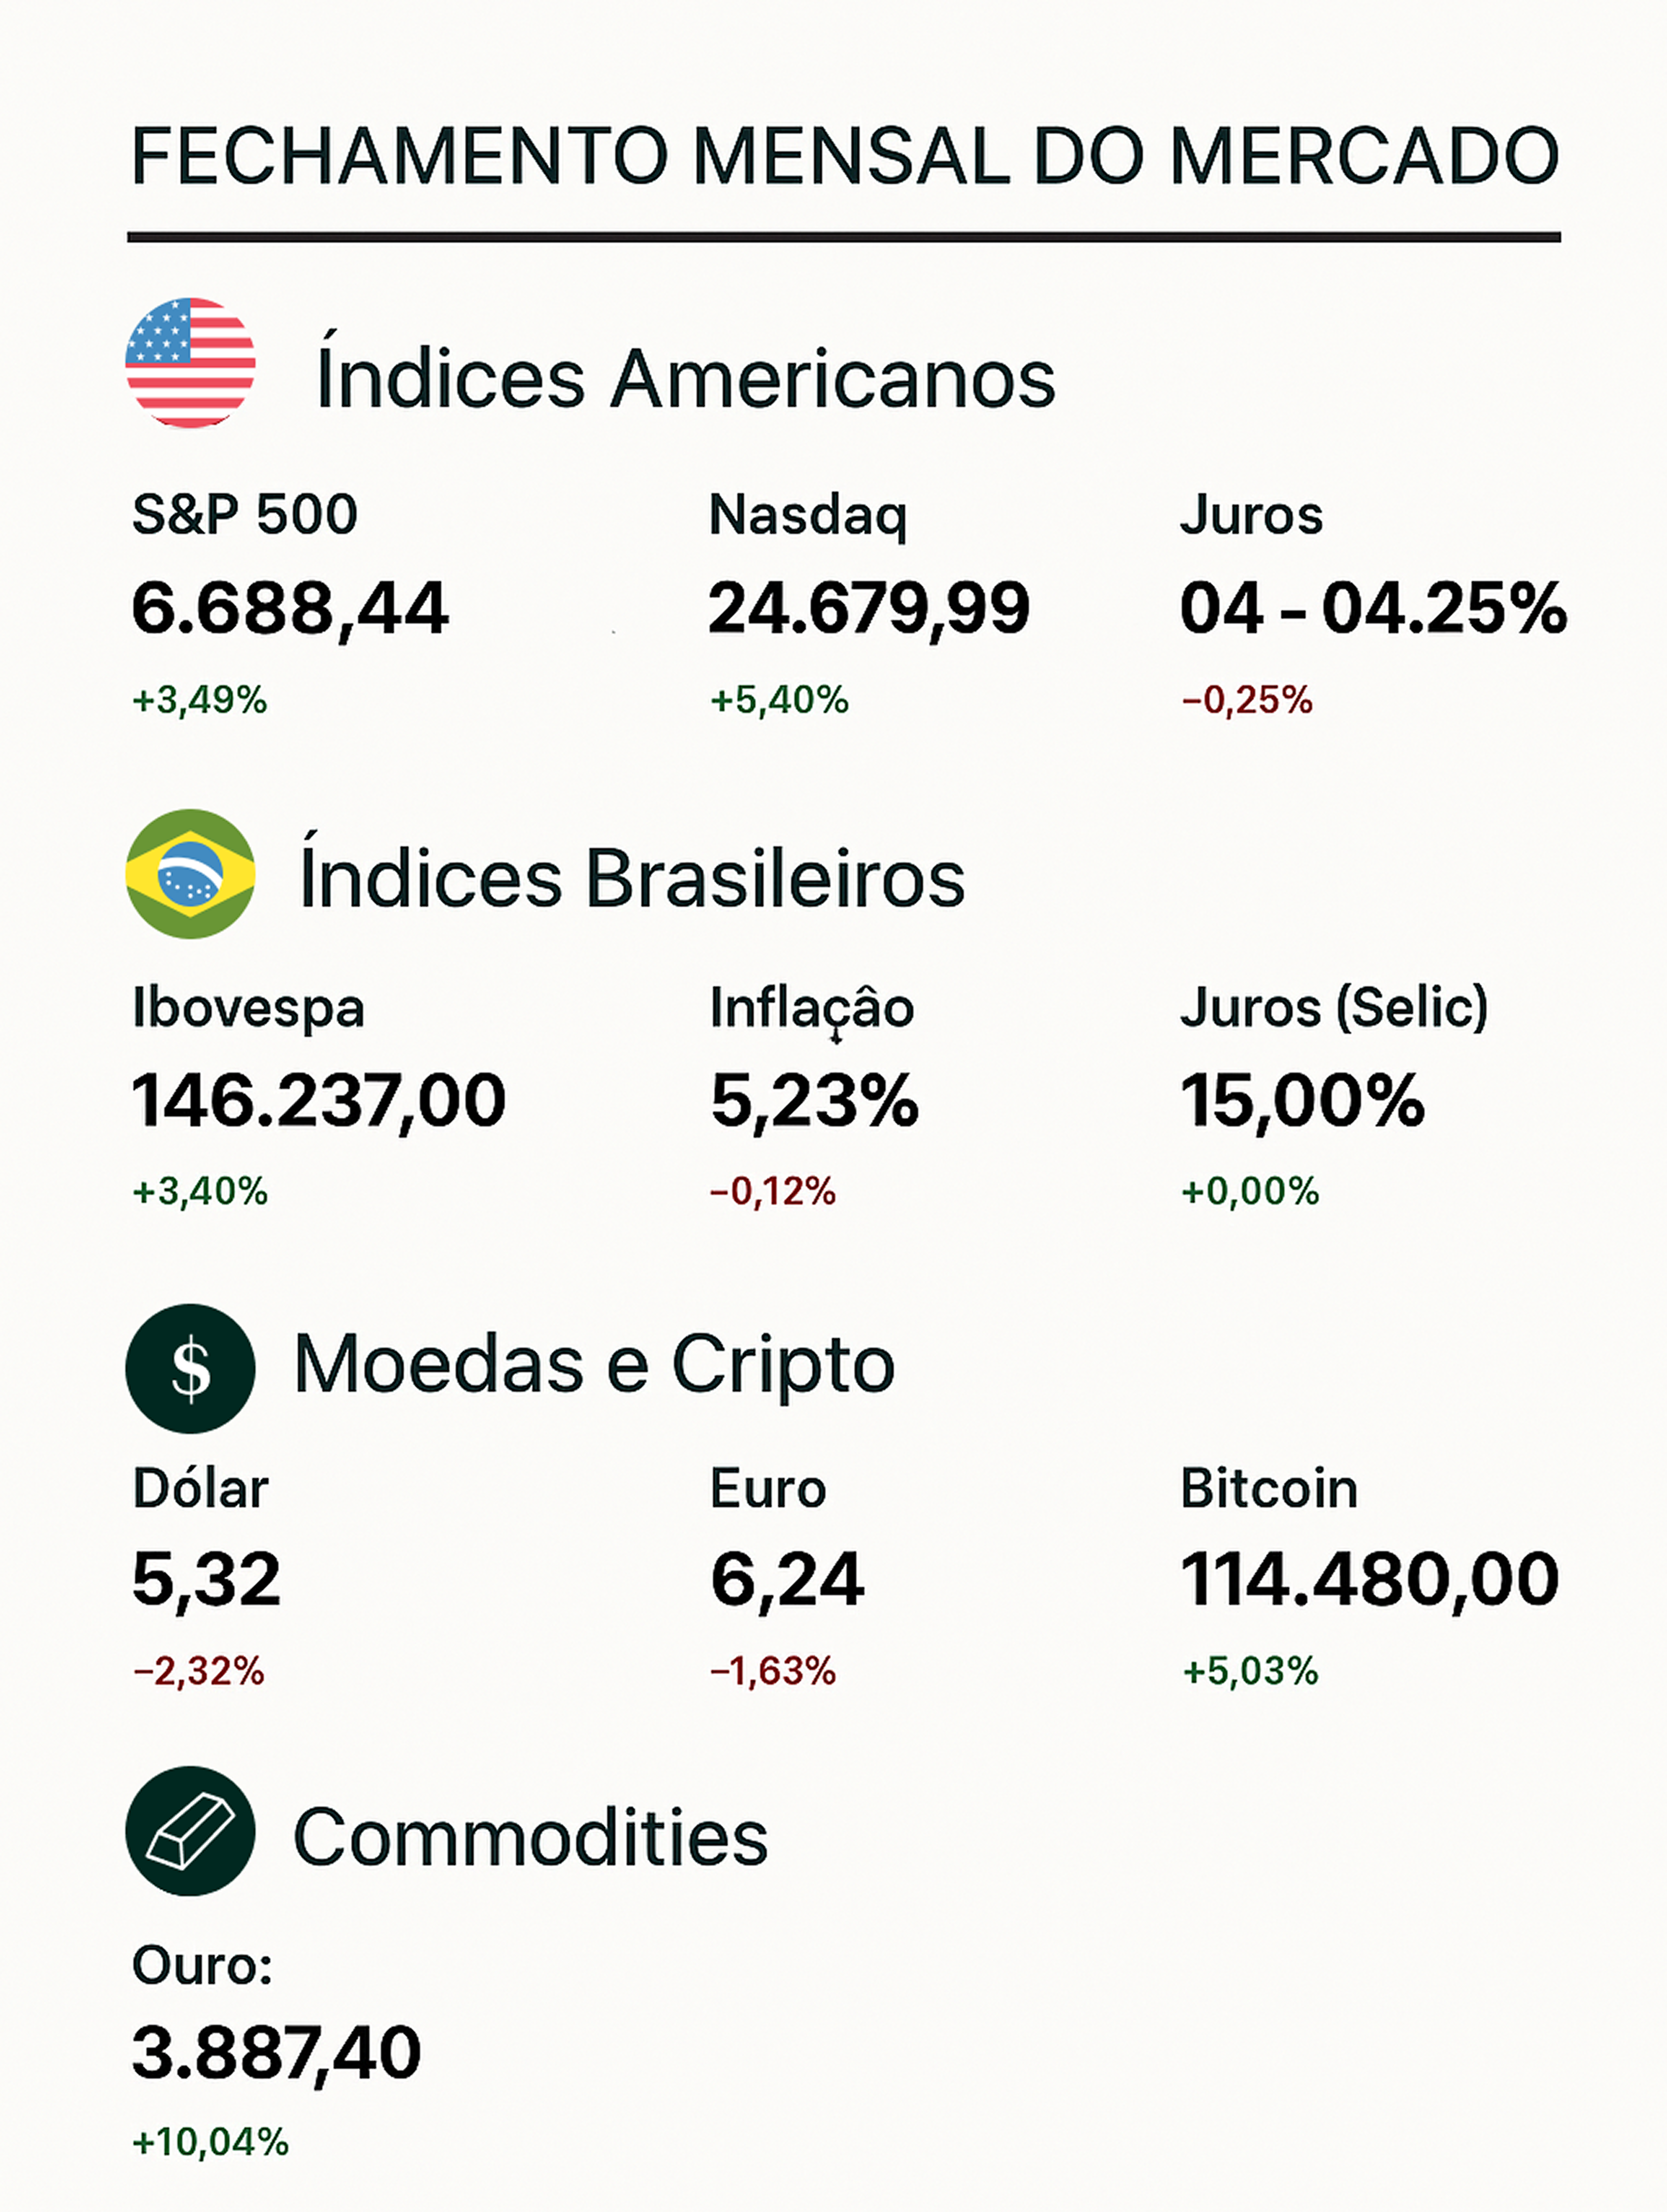Click the gold bar commodities icon
Viewport: 1667px width, 2212px height.
190,1830
